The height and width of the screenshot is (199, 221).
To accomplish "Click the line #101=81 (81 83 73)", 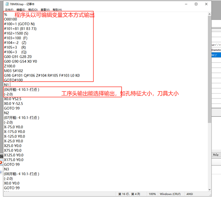I will coord(20,29).
